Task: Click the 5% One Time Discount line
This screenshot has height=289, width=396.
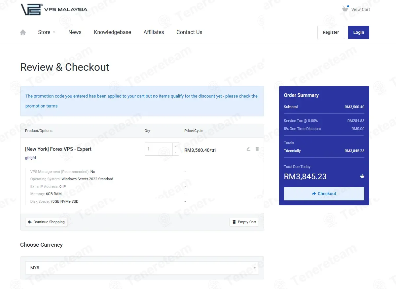Action: point(324,129)
